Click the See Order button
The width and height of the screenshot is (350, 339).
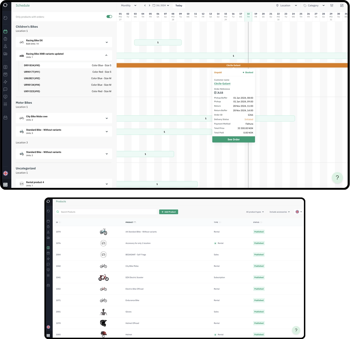pyautogui.click(x=234, y=140)
